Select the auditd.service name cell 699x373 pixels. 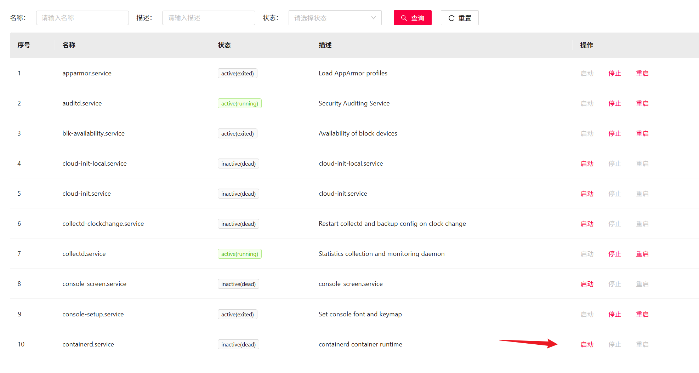point(82,103)
